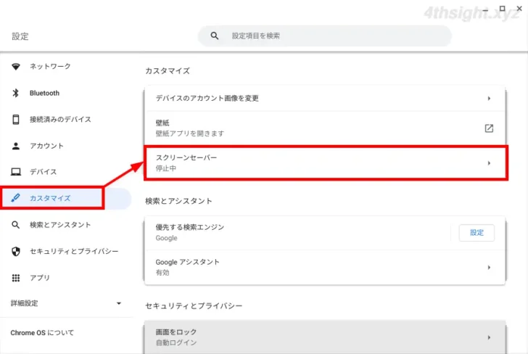The height and width of the screenshot is (354, 528).
Task: Expand 詳細設定 dropdown arrow
Action: click(118, 303)
